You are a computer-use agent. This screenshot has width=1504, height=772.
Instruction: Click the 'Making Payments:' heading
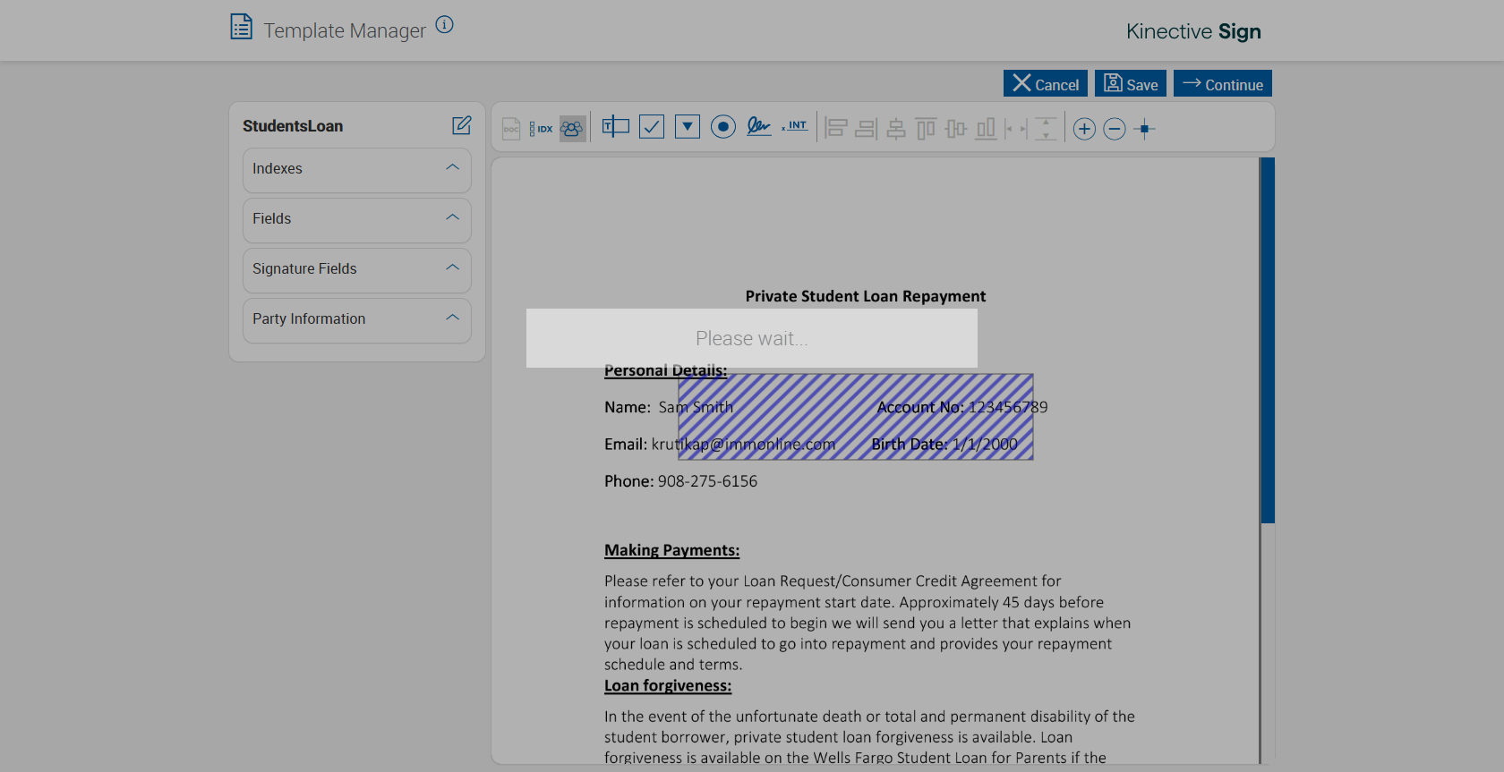[x=671, y=550]
